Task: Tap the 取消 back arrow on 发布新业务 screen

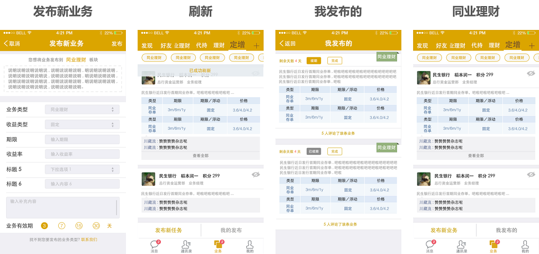Action: pos(6,44)
